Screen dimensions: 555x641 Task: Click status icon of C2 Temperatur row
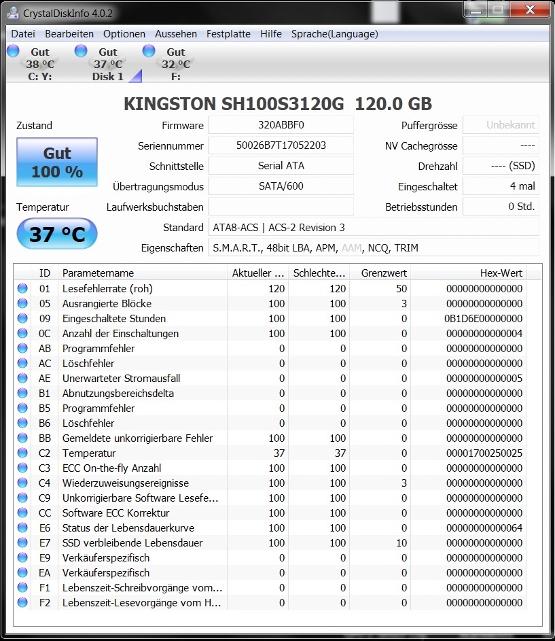[22, 453]
